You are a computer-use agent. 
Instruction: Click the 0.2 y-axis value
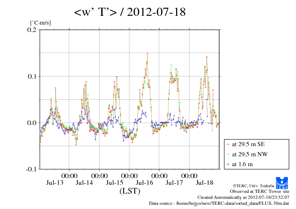[x=32, y=30]
